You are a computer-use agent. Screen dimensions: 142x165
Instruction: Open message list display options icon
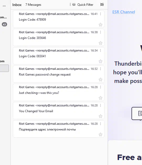102,4
